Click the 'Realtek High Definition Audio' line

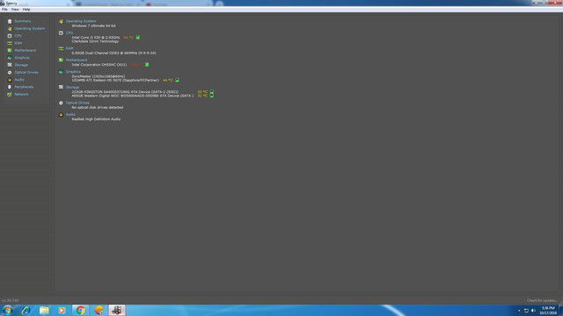point(96,119)
